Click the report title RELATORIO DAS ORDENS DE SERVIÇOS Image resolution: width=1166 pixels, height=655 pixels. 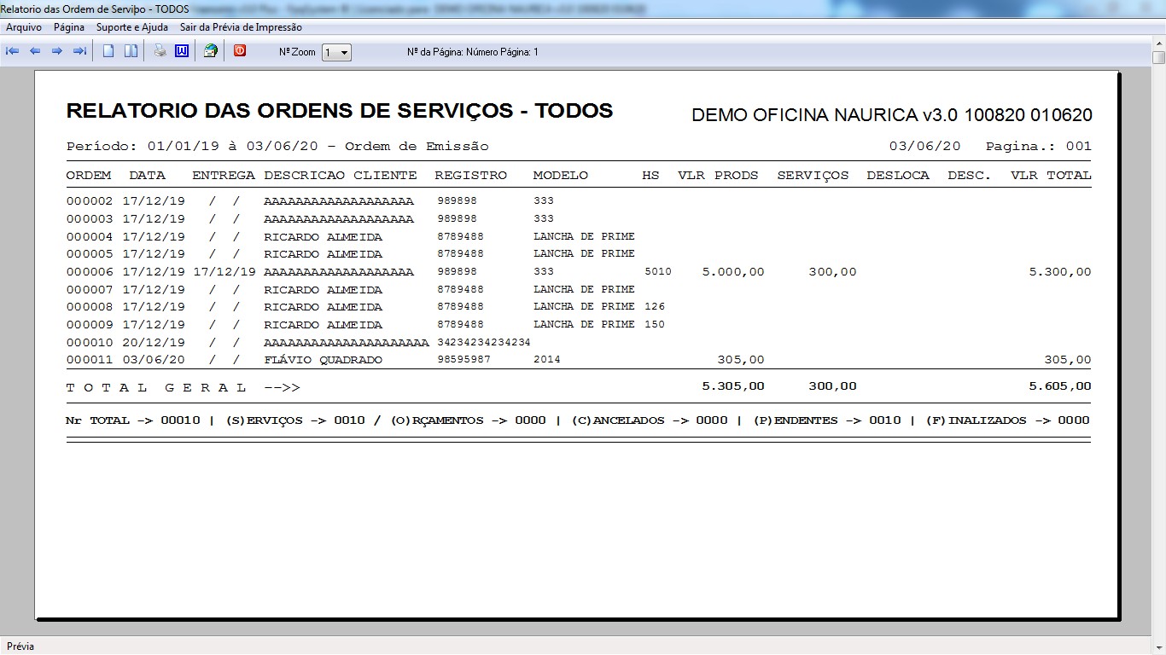coord(340,111)
